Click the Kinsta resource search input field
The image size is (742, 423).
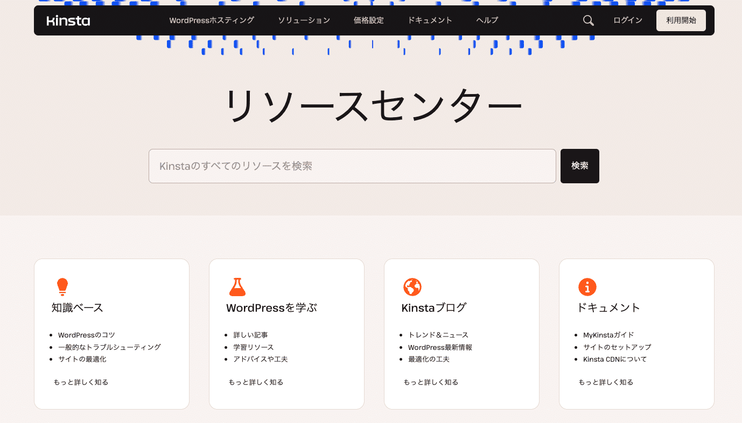point(352,166)
